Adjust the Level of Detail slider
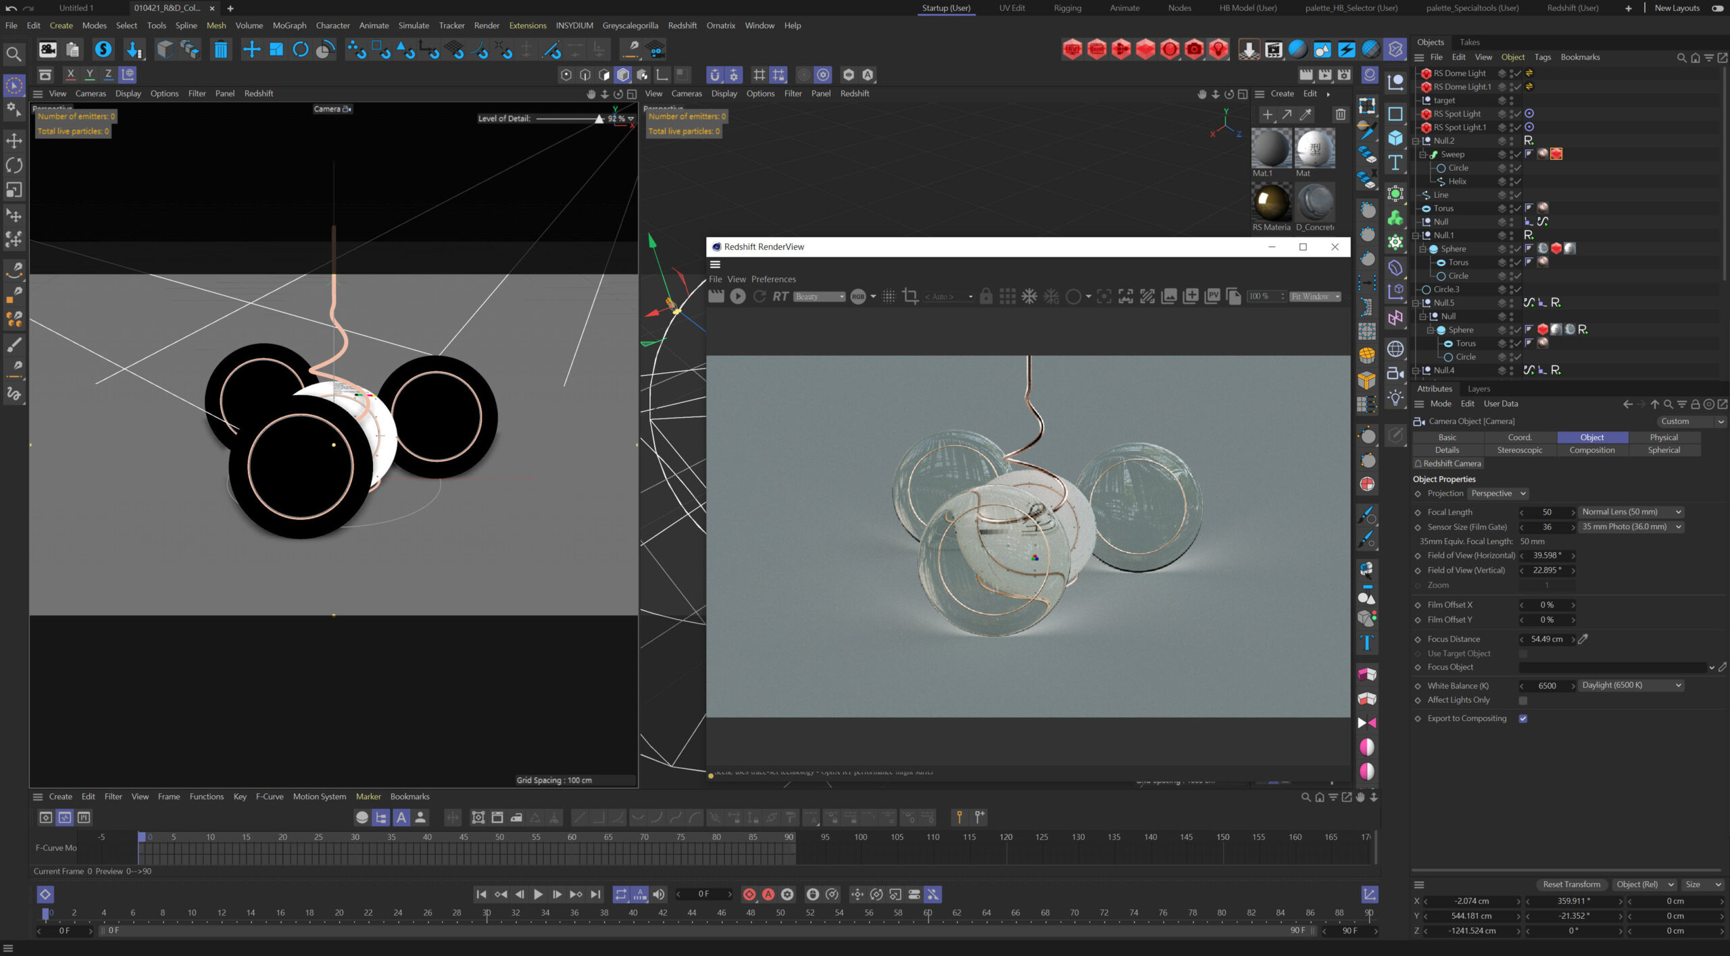 tap(599, 119)
